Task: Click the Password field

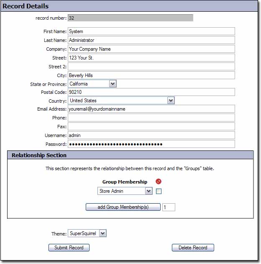Action: click(151, 144)
